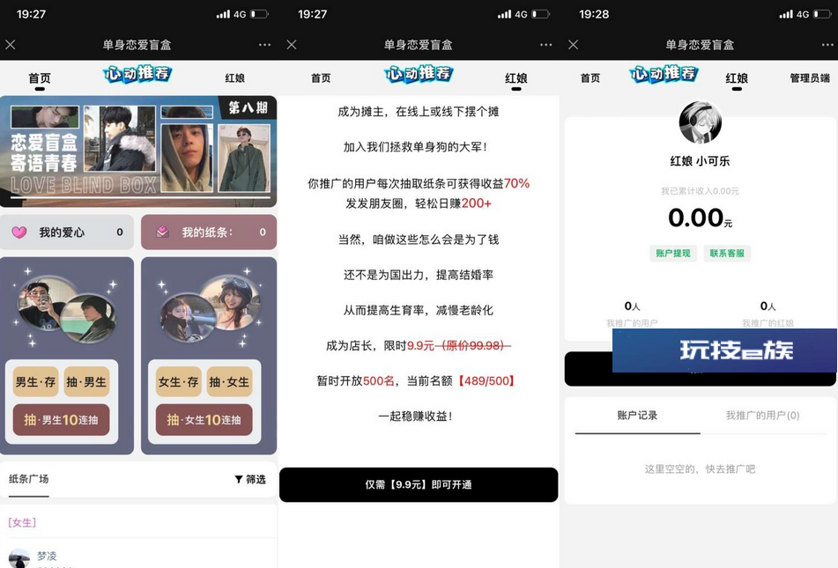Tap the 抽·女生 button

[x=229, y=381]
